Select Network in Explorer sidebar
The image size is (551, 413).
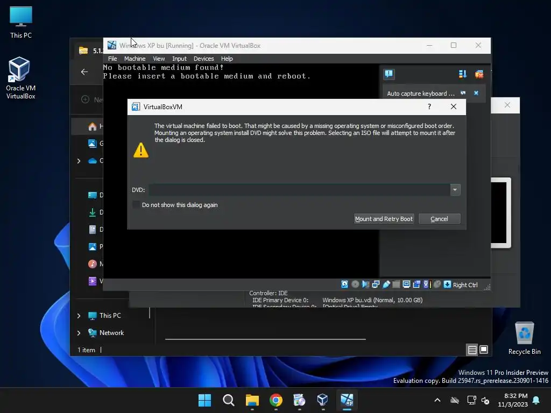click(111, 332)
